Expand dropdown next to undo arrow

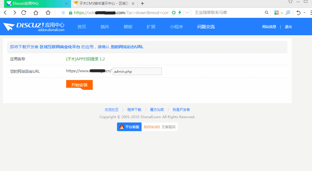click(304, 13)
